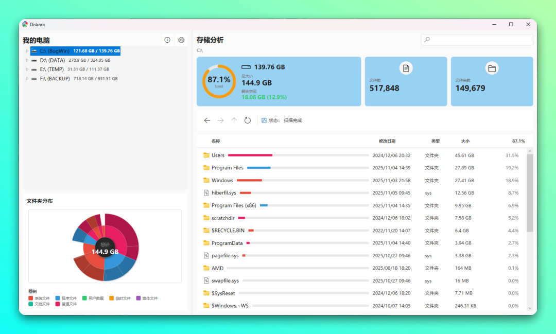556x334 pixels.
Task: Sort by 大小 column header
Action: [x=465, y=141]
